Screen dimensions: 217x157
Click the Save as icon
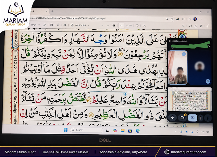pyautogui.click(x=201, y=26)
